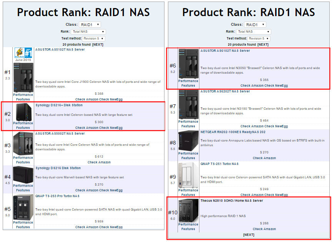Screen dimensions: 332x242
Task: Open the QNAP TS-251 Turbo NAS title
Action: (219, 164)
